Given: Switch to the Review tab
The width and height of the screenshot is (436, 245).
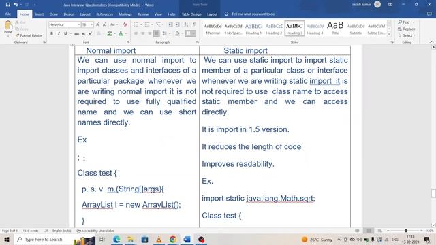Looking at the screenshot, I should pyautogui.click(x=143, y=14).
